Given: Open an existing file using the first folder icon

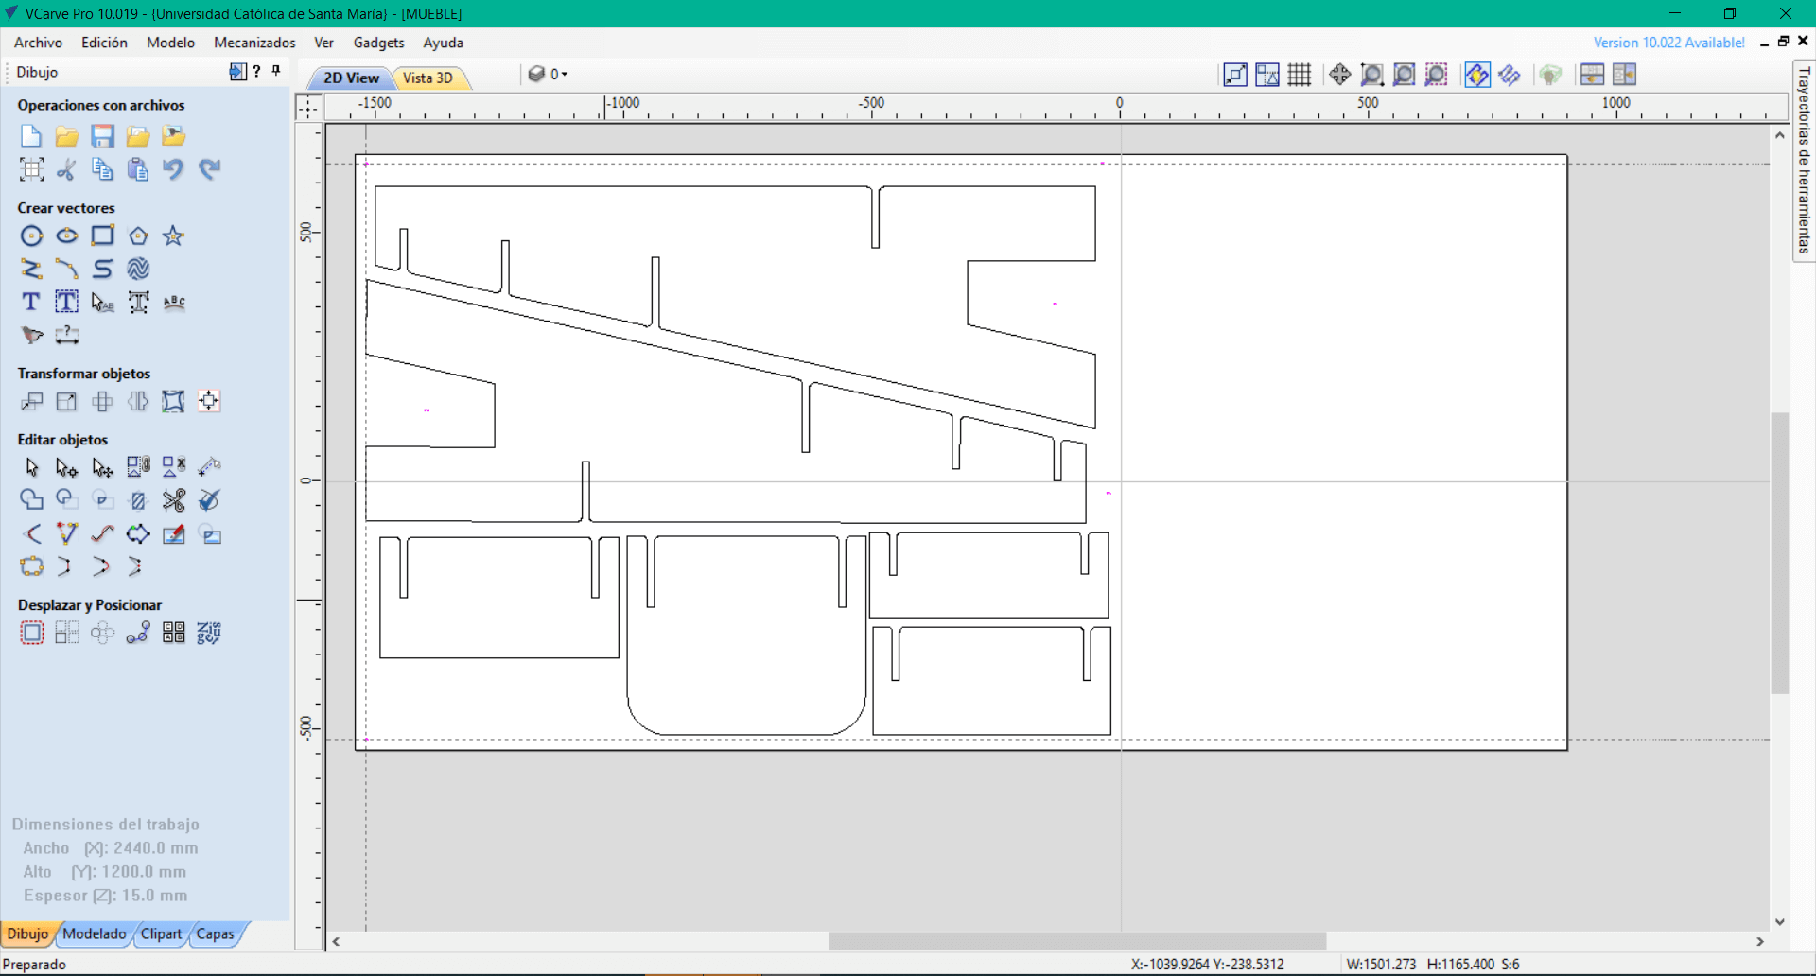Looking at the screenshot, I should coord(66,136).
